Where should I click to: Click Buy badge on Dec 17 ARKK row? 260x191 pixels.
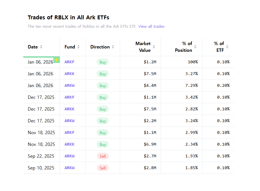103,109
